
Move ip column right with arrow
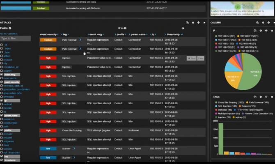point(156,34)
